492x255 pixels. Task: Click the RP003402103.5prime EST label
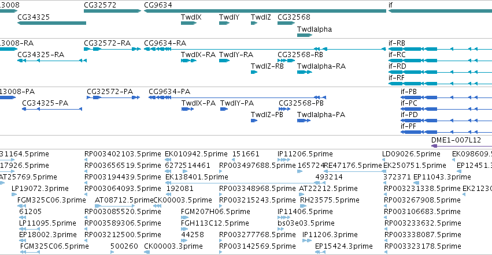(123, 154)
